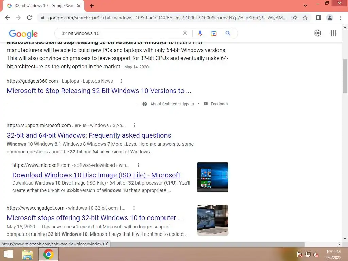The width and height of the screenshot is (348, 261).
Task: Click the Google logo
Action: (x=23, y=34)
